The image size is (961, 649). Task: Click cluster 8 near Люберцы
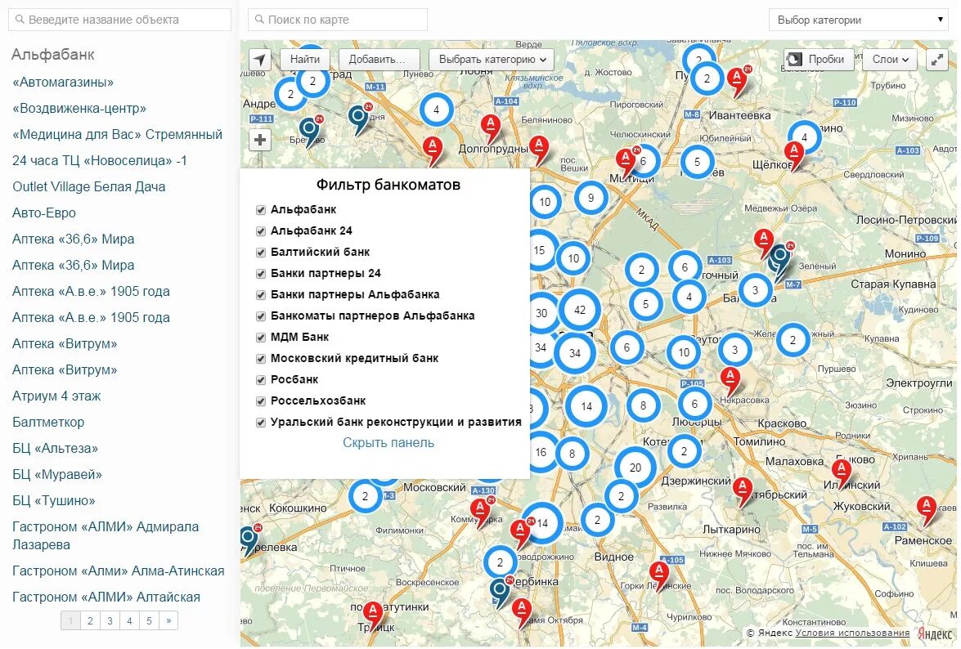coord(643,405)
